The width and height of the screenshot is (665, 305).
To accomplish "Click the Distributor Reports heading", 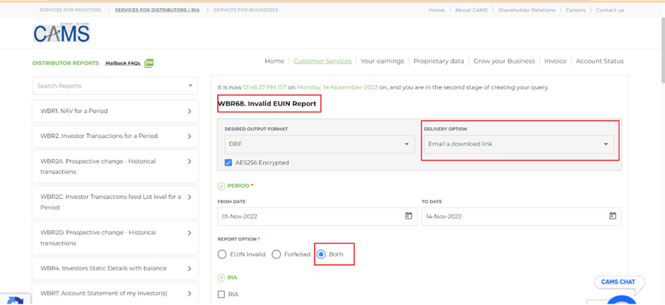I will 66,63.
